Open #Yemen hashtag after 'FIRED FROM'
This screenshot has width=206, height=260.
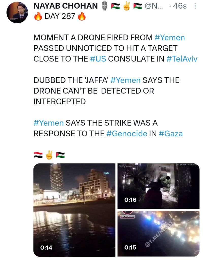click(170, 38)
